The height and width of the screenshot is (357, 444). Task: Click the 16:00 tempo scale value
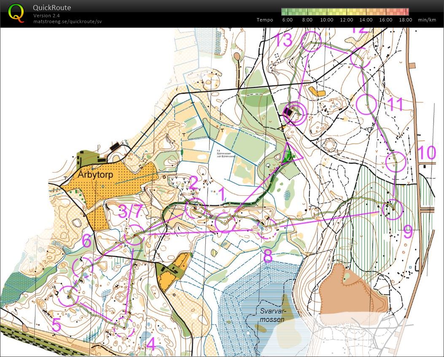click(386, 20)
